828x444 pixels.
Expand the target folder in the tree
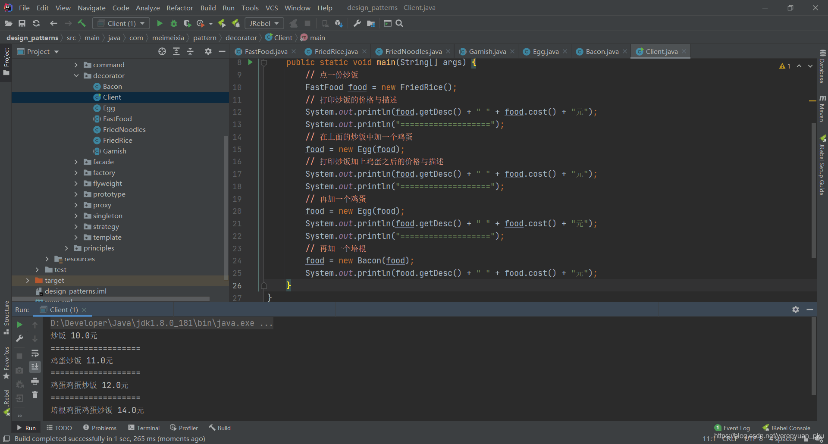click(28, 280)
